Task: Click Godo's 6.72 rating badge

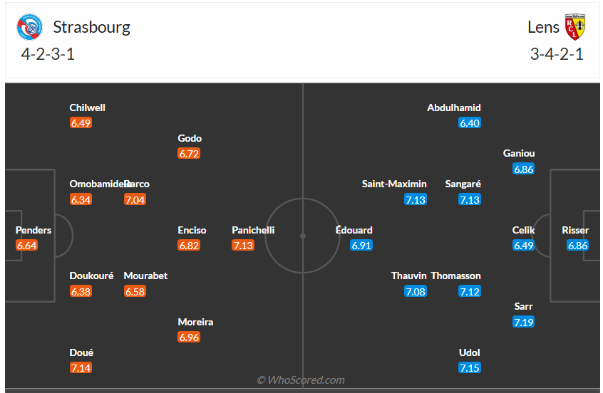Action: (x=189, y=154)
